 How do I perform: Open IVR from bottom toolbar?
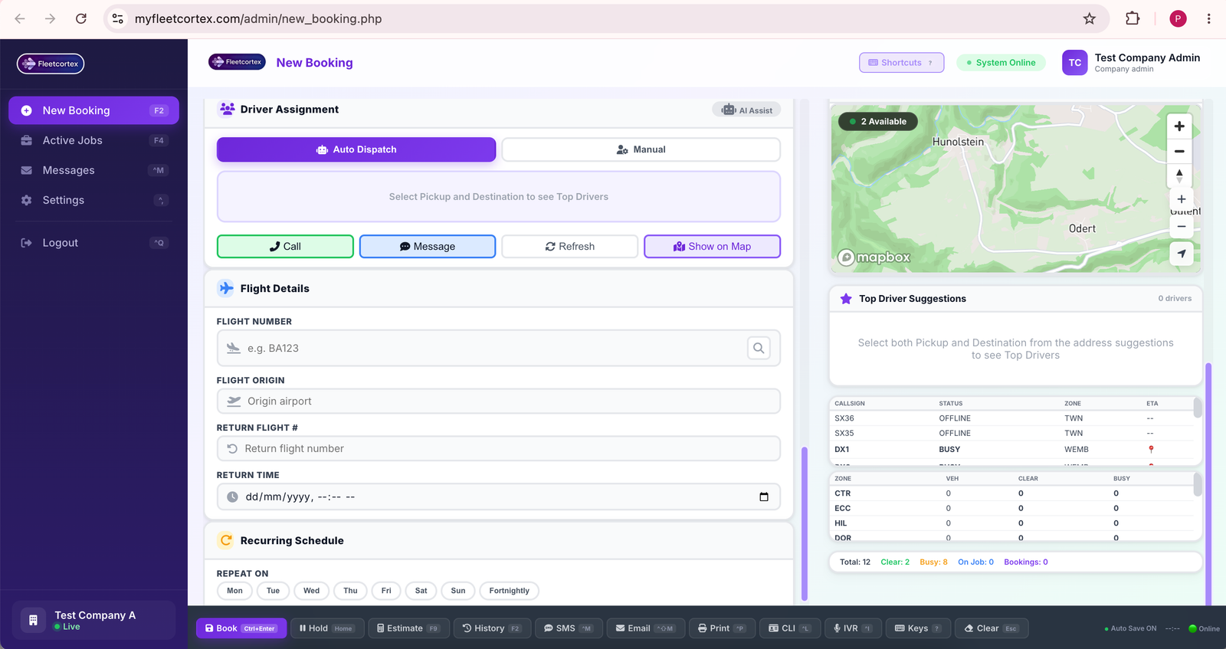[853, 628]
